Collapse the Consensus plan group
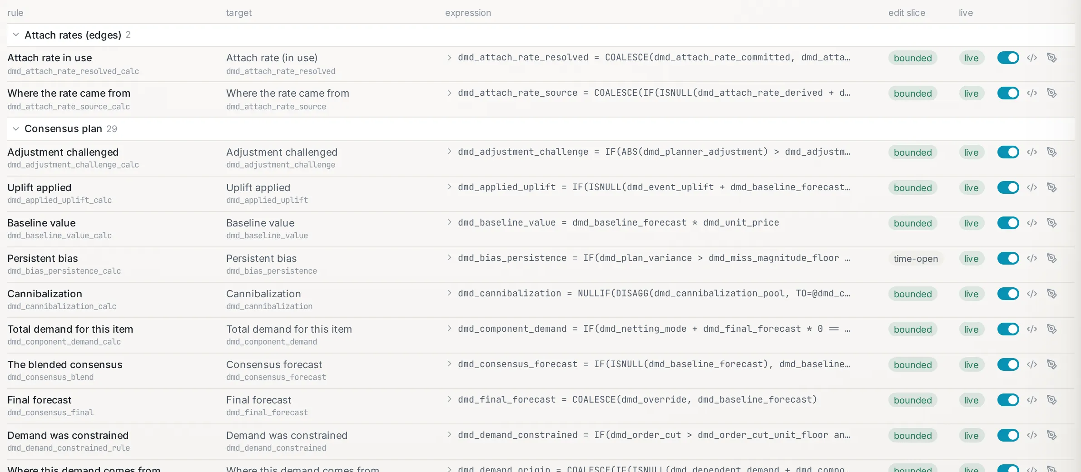The width and height of the screenshot is (1081, 472). click(16, 129)
